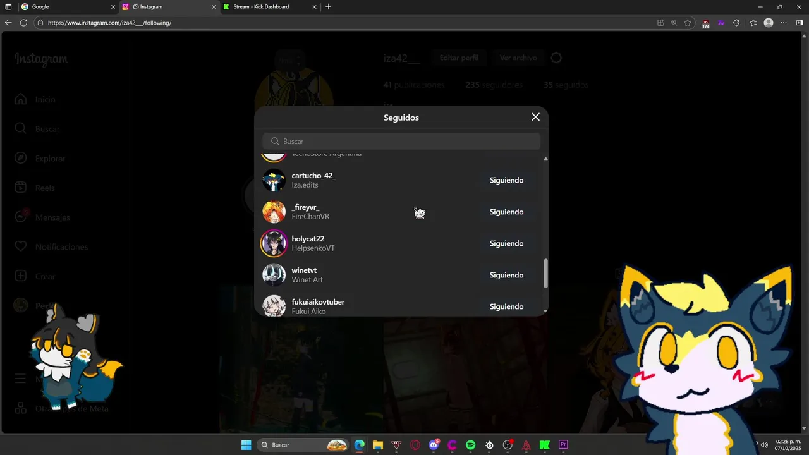809x455 pixels.
Task: Click the browser address bar URL
Action: click(x=109, y=23)
